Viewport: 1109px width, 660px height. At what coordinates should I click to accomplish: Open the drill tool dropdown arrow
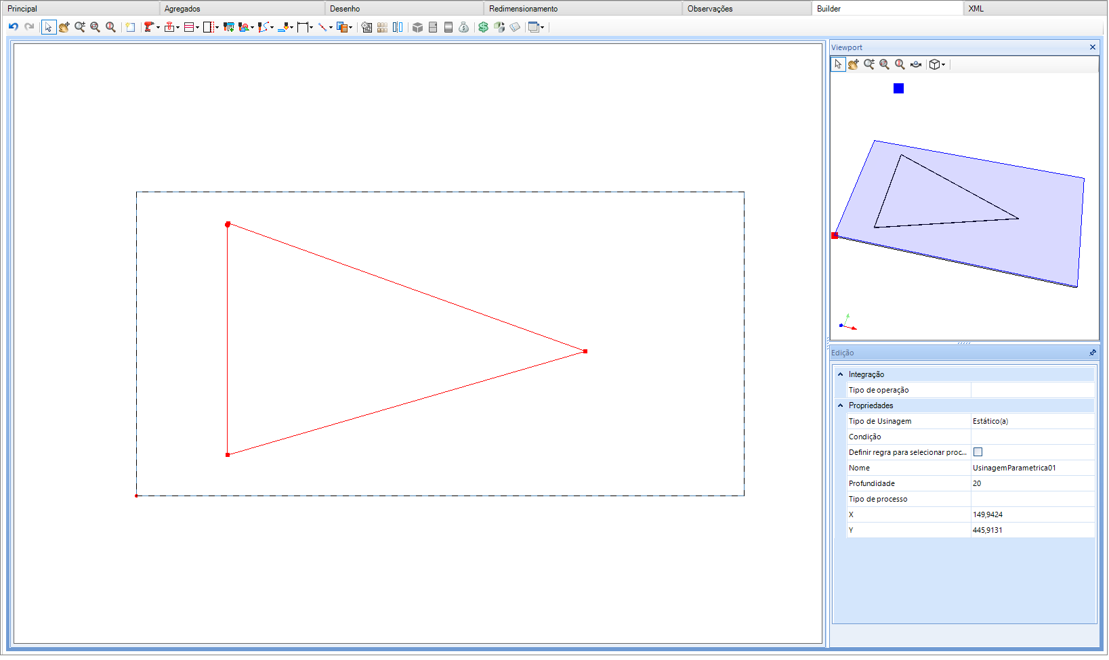(158, 28)
